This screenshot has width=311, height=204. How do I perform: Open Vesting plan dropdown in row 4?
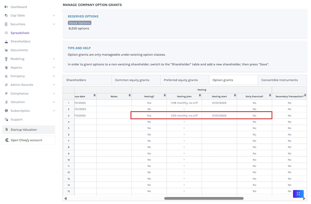click(184, 122)
